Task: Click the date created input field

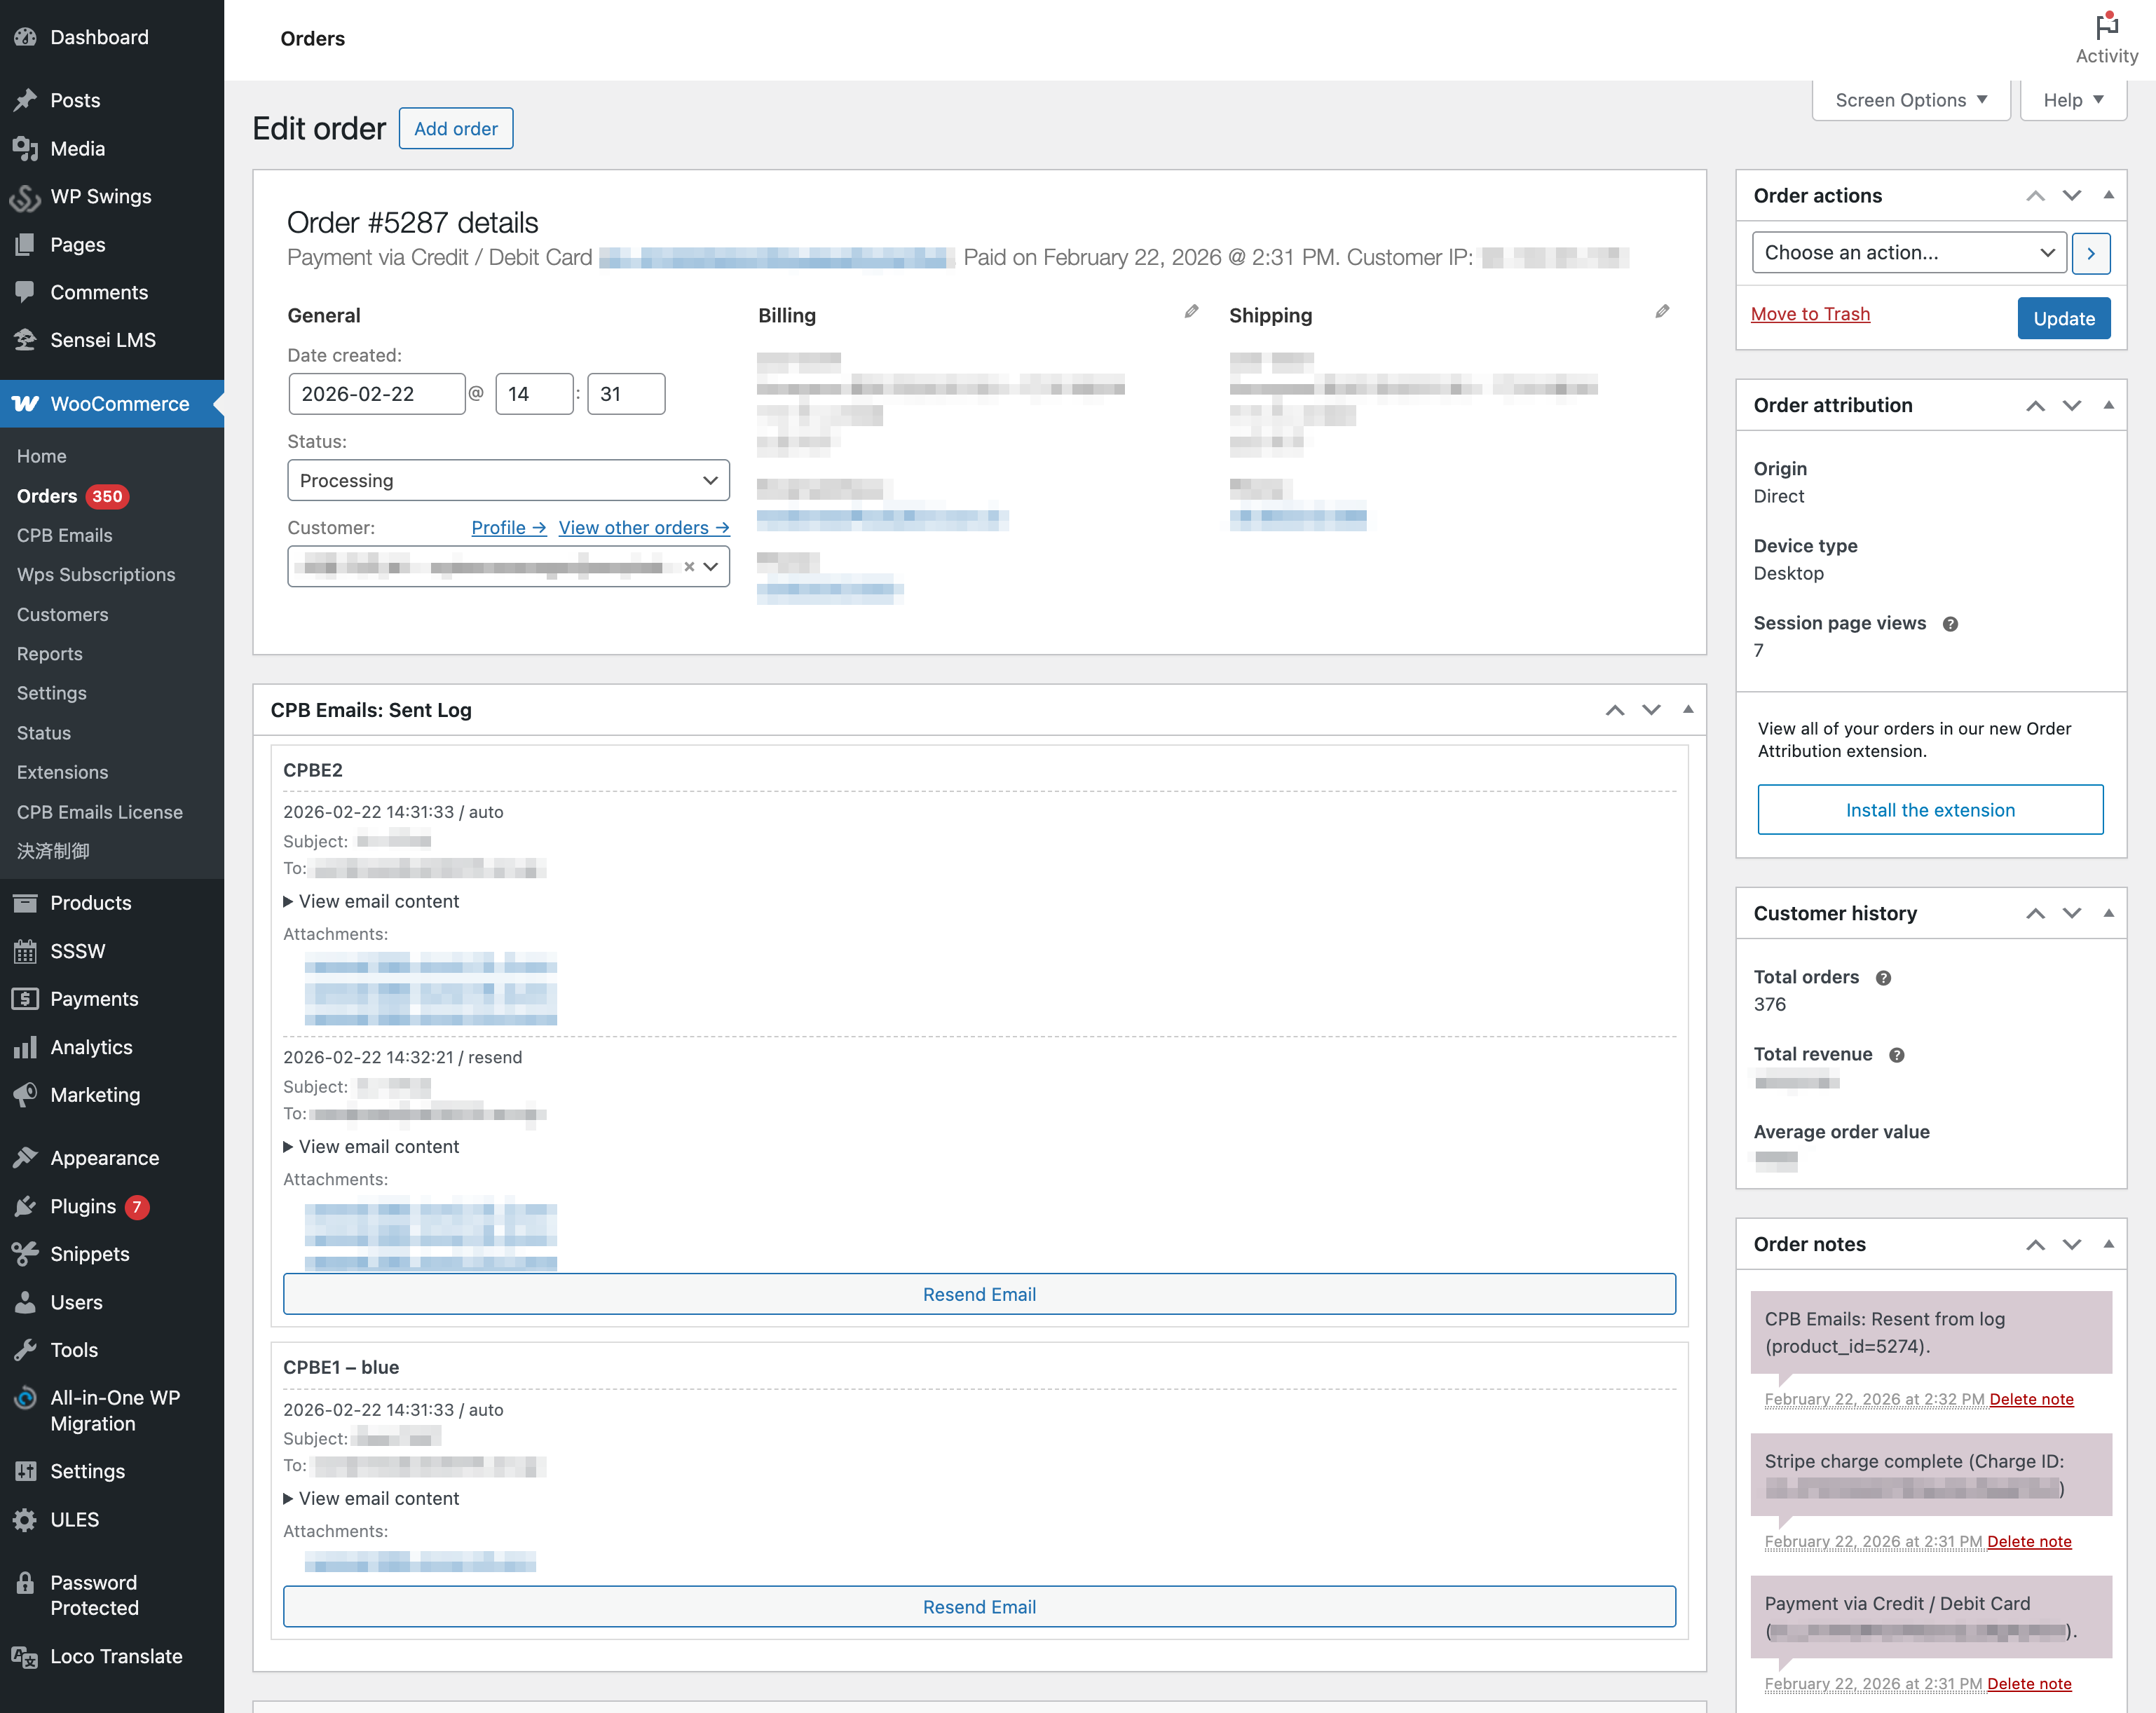Action: click(x=376, y=394)
